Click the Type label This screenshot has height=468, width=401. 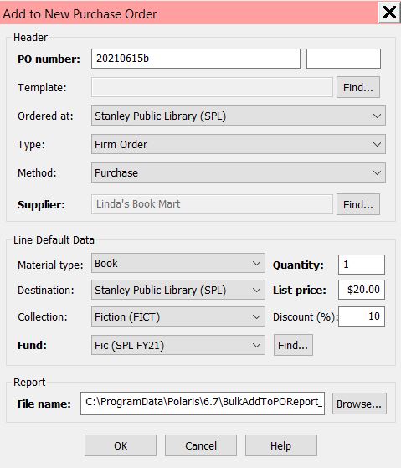click(31, 145)
